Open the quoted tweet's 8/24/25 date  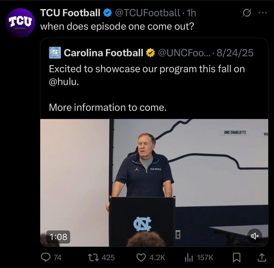[x=235, y=53]
